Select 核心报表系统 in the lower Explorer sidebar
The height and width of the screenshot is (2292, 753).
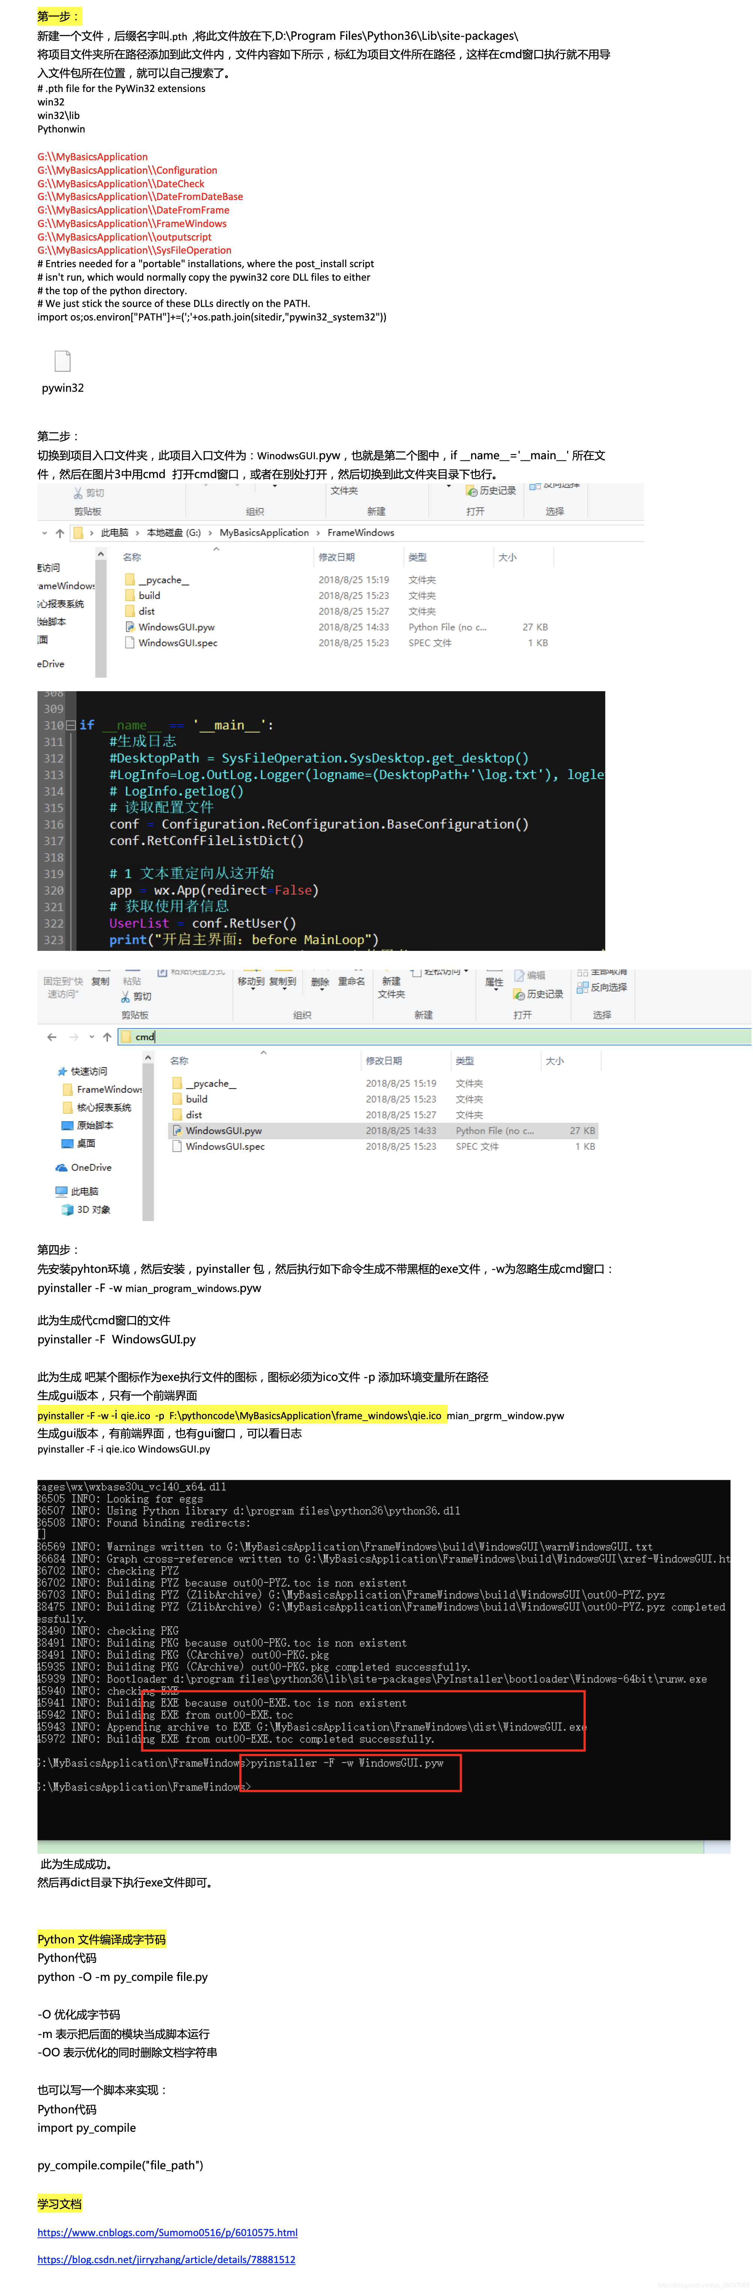(x=97, y=1108)
